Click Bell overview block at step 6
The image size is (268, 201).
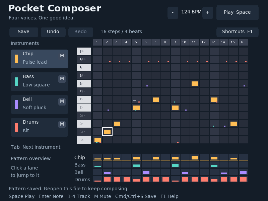pyautogui.click(x=146, y=173)
